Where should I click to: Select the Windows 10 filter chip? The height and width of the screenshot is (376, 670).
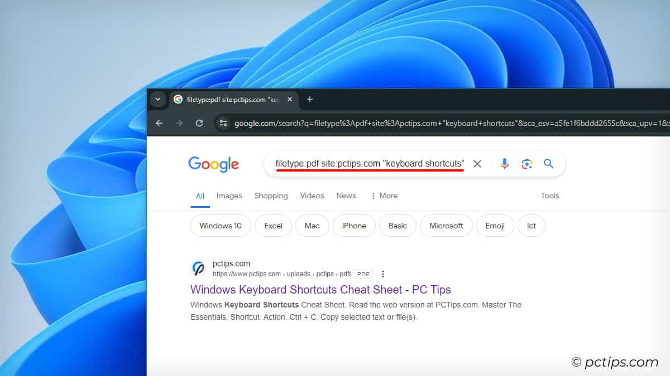(220, 226)
